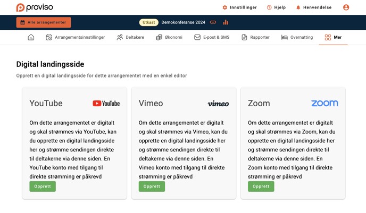Click the link chain icon

point(213,22)
